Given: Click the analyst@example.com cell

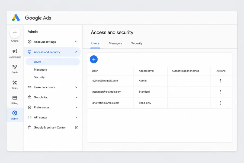Looking at the screenshot, I should [110, 103].
